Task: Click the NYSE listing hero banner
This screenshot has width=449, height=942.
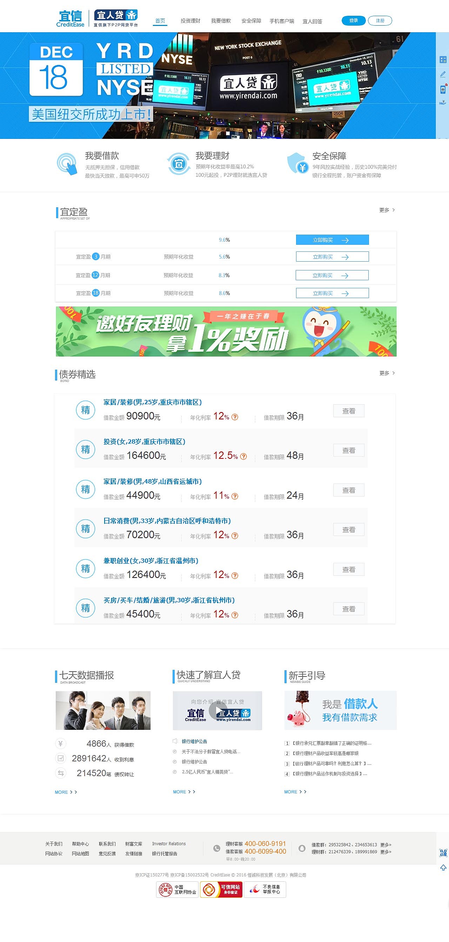Action: point(218,86)
